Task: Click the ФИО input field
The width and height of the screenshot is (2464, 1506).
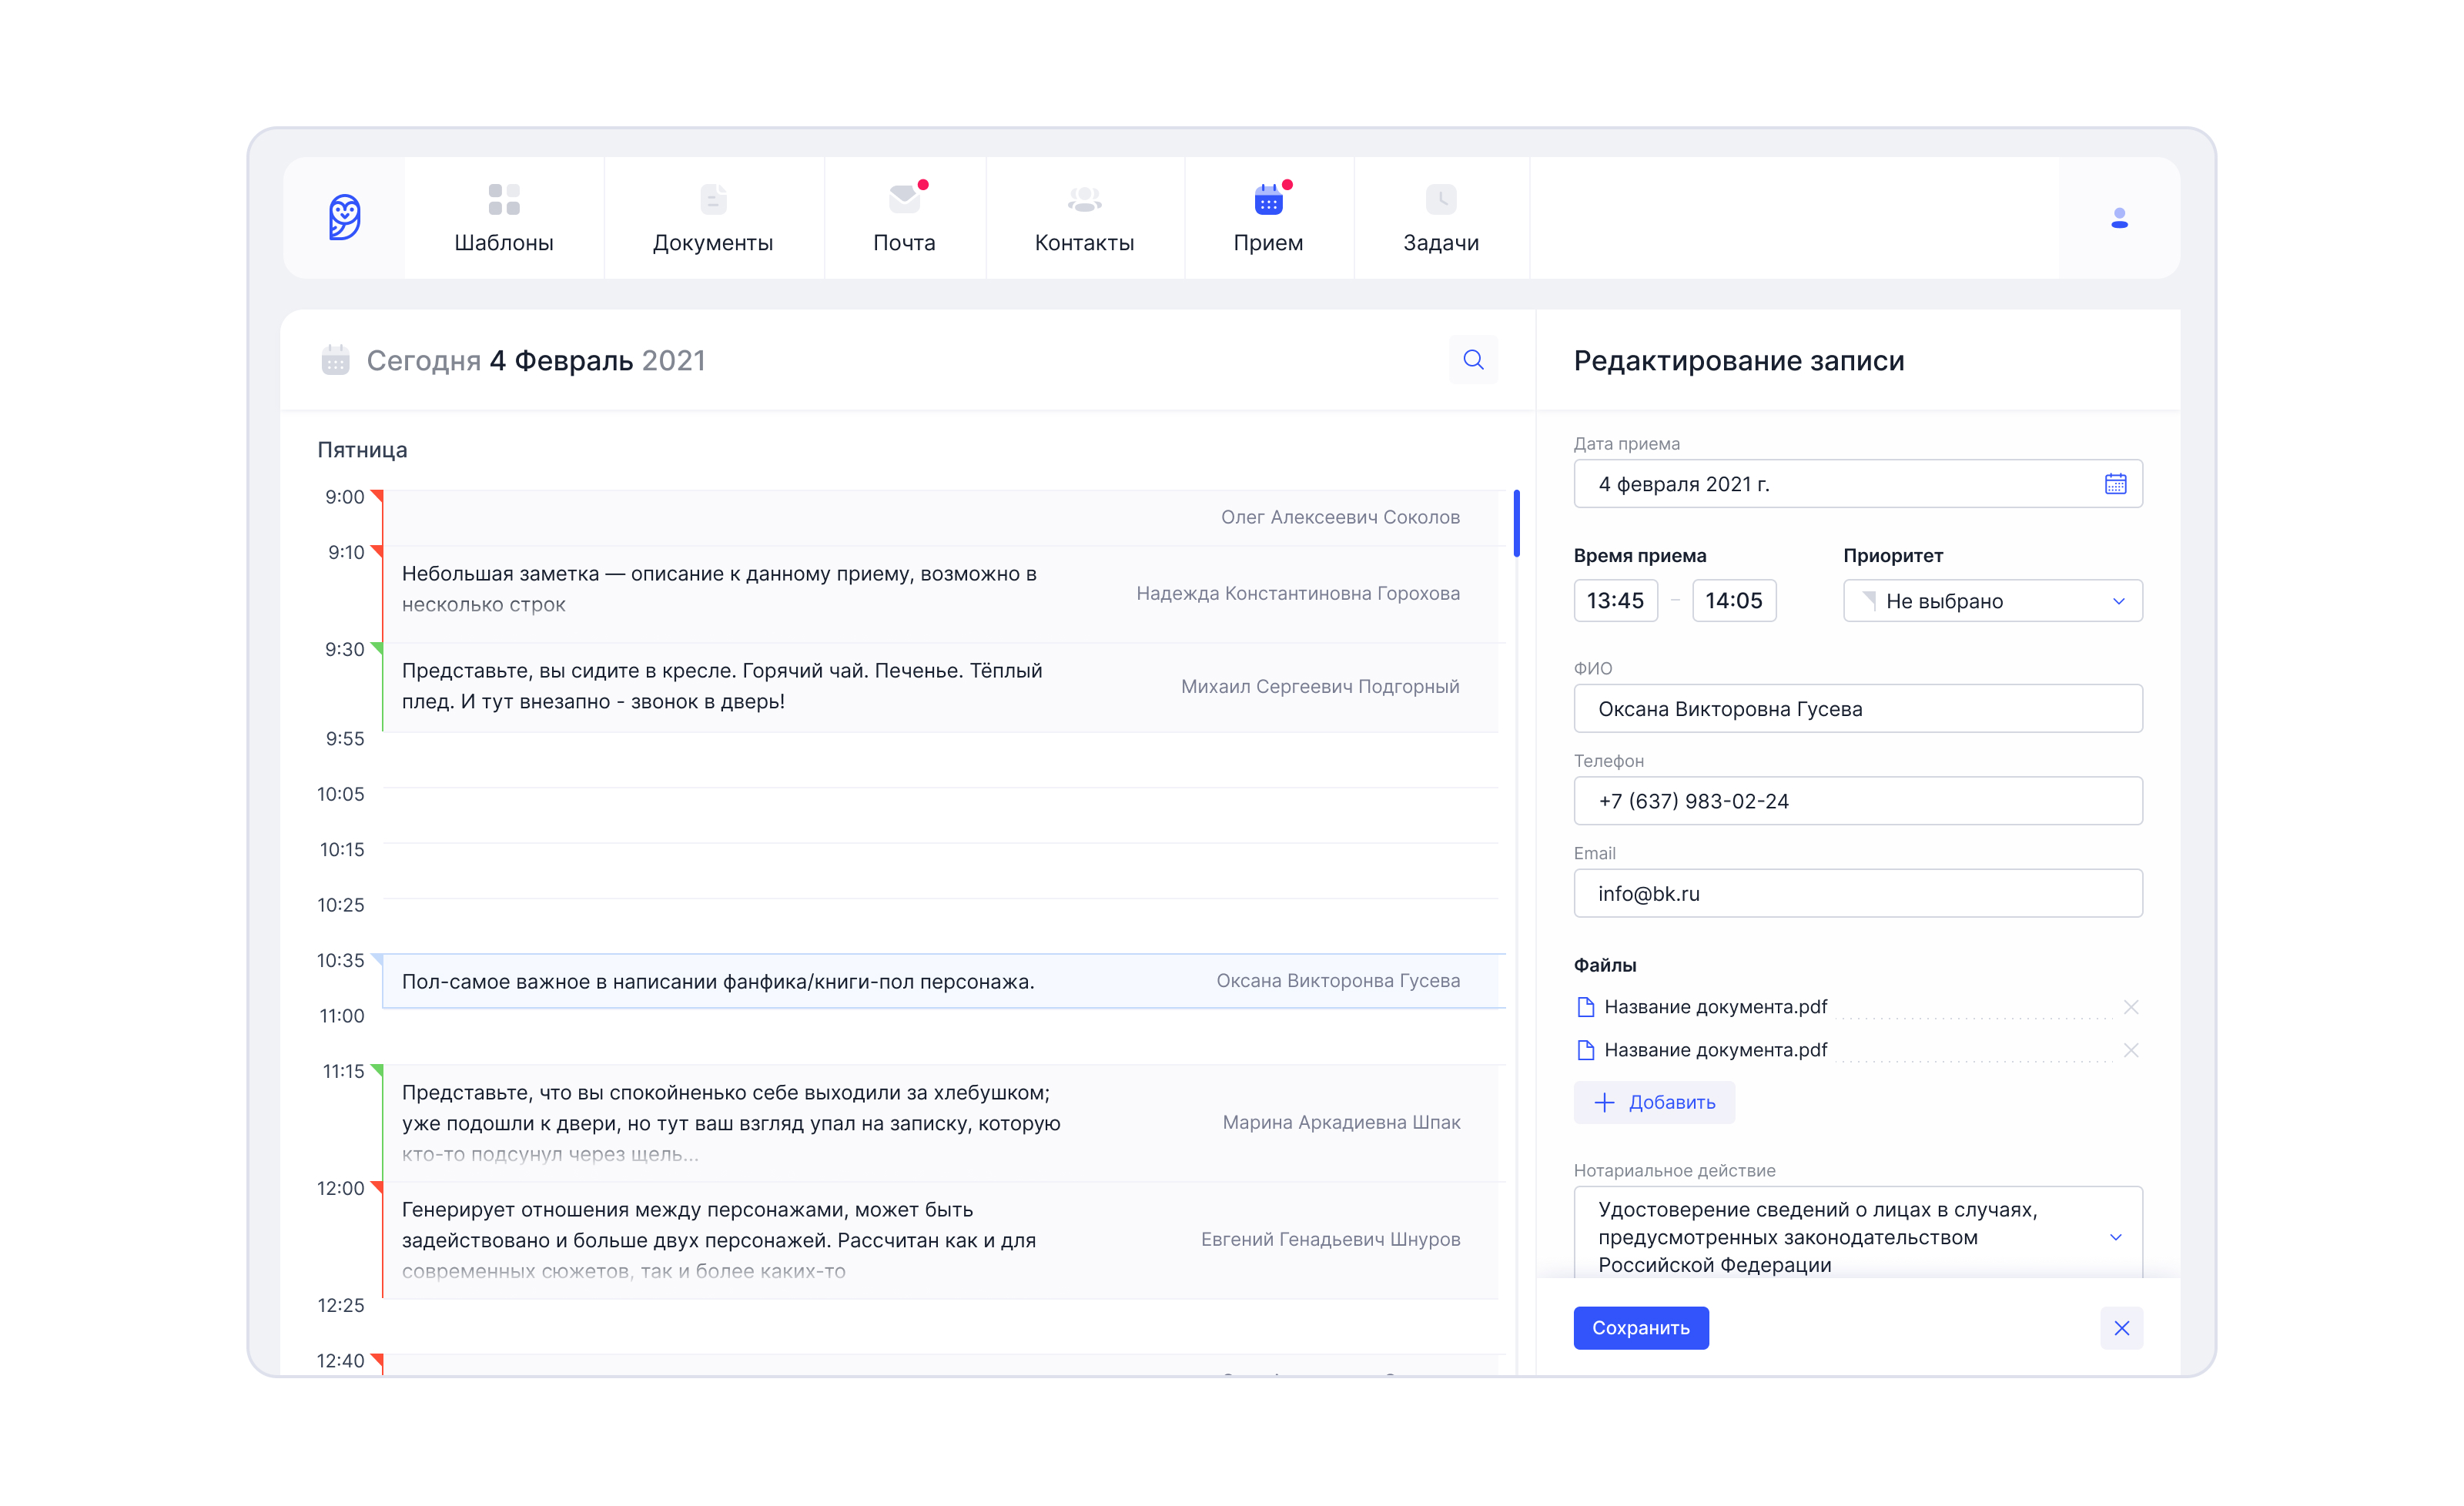Action: [1857, 709]
